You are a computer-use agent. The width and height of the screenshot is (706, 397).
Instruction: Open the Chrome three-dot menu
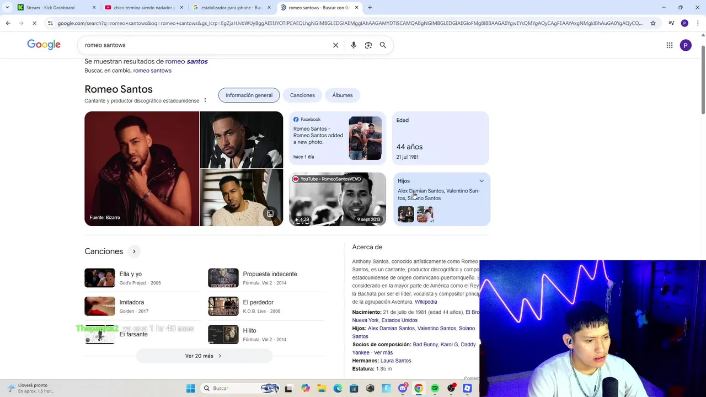pos(698,23)
